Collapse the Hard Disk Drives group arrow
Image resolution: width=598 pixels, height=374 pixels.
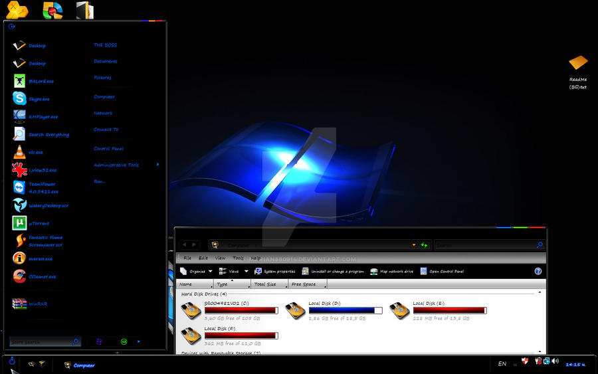pos(540,292)
